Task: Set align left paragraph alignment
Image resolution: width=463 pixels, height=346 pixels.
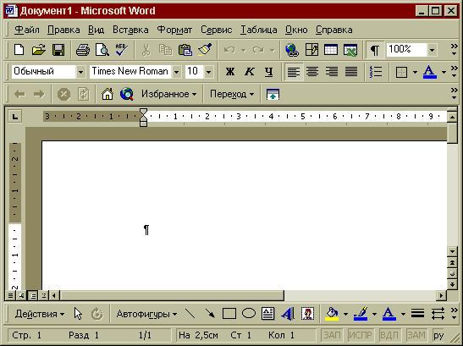Action: 294,71
